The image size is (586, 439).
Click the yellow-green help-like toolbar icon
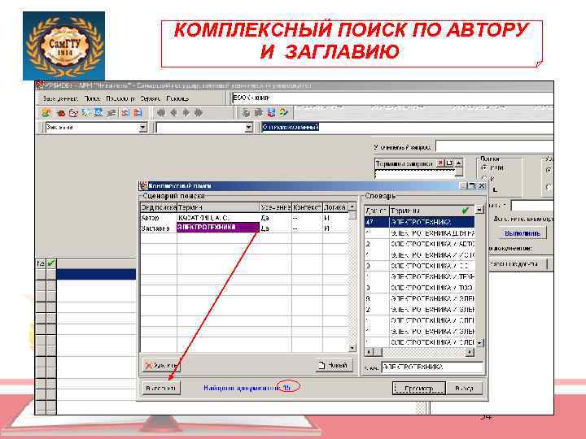pos(284,112)
